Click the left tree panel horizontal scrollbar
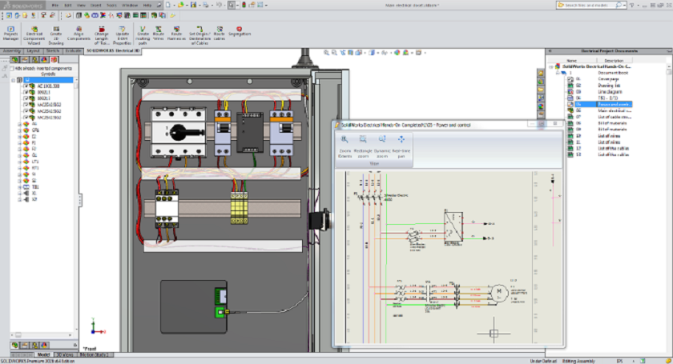 tap(43, 335)
